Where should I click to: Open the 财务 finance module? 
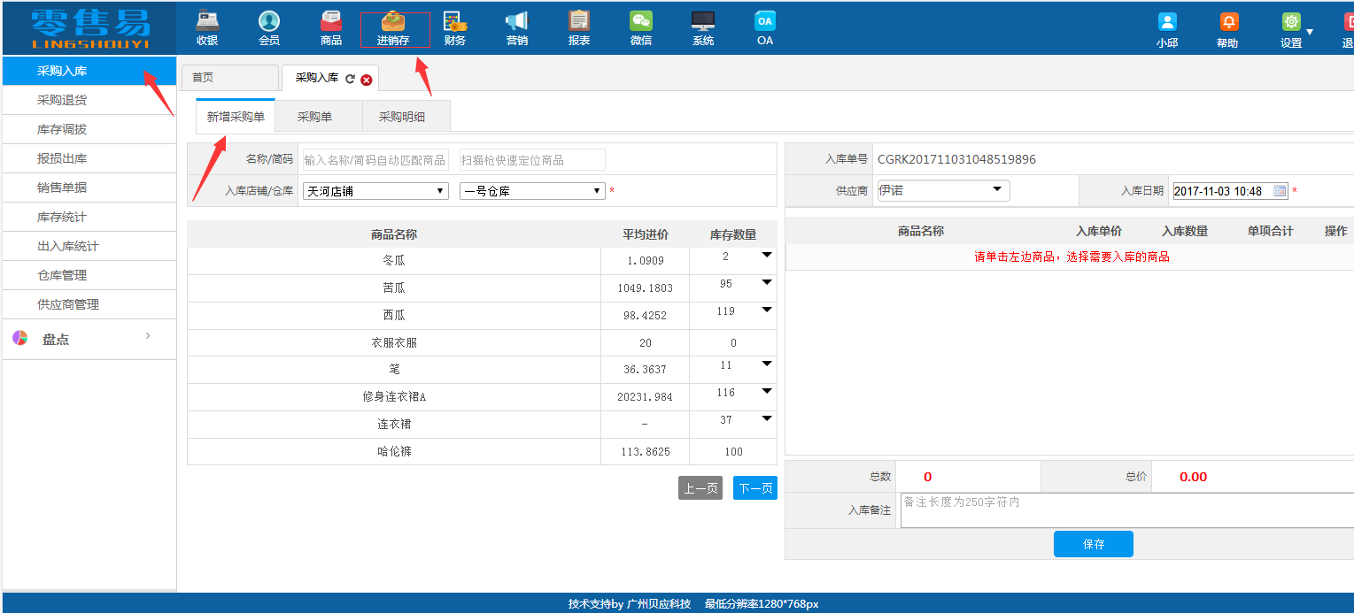(x=454, y=27)
